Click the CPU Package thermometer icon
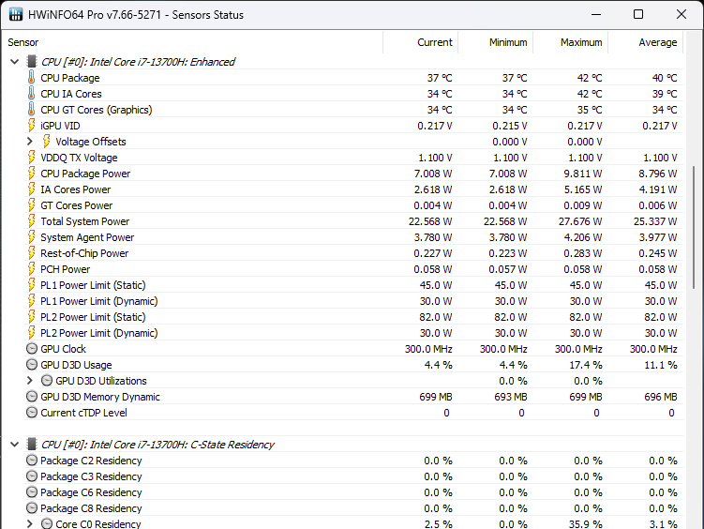 (x=31, y=78)
